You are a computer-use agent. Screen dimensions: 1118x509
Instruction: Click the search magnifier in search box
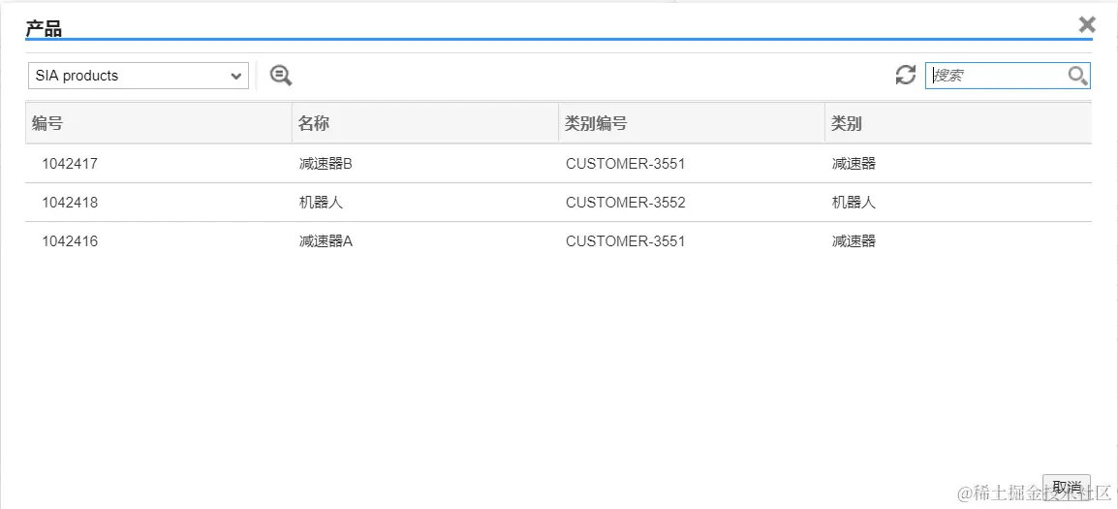tap(1077, 76)
